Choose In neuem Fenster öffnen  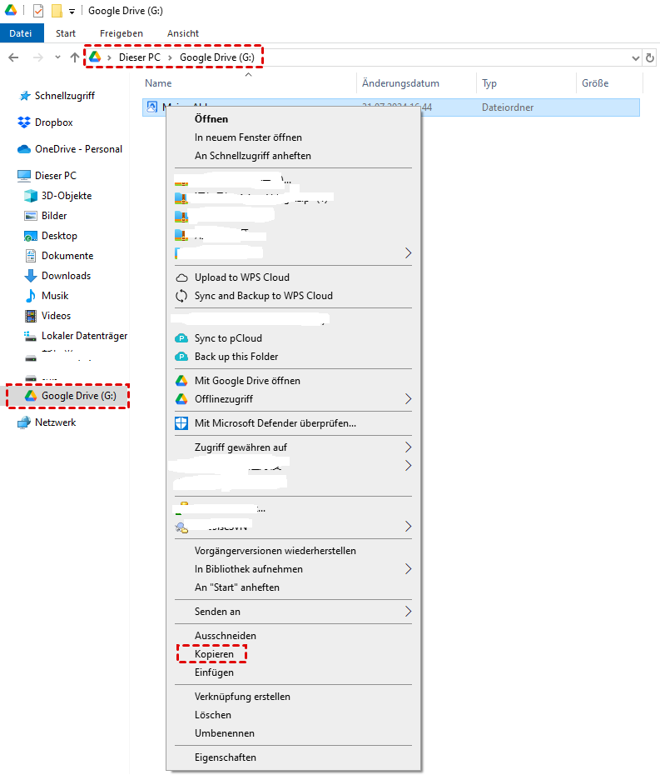pos(248,137)
